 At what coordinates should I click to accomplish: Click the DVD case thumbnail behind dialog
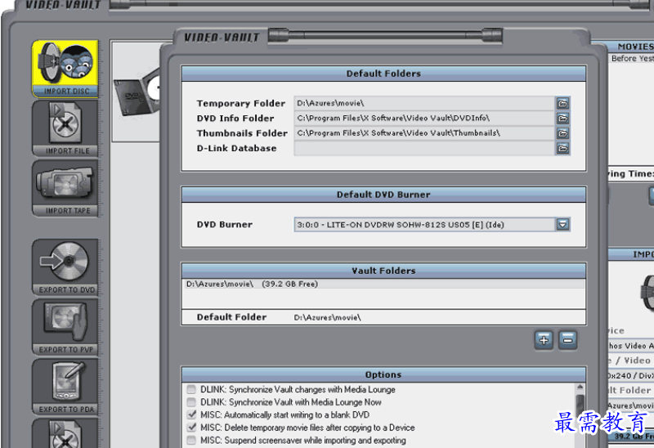[137, 92]
